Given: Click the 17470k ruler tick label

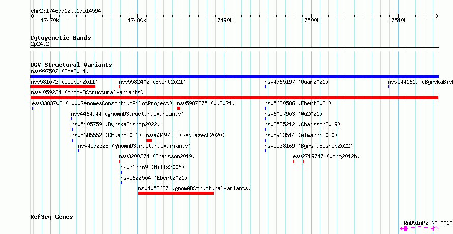Looking at the screenshot, I should tap(50, 21).
